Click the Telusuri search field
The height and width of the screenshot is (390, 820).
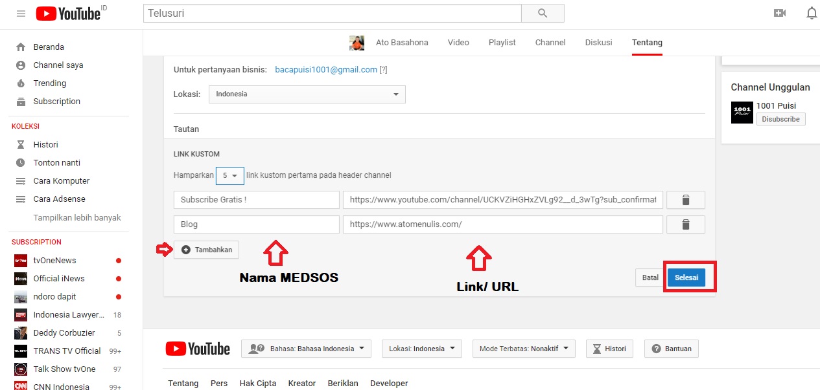[x=332, y=13]
